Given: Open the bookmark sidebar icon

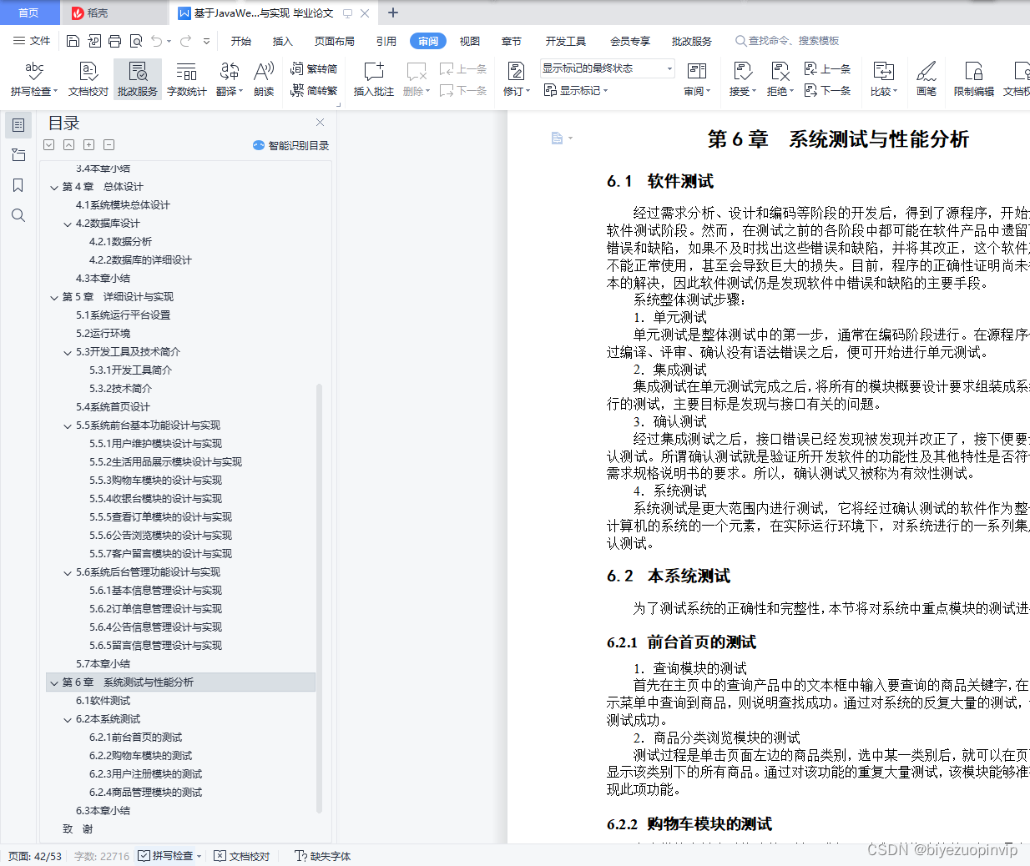Looking at the screenshot, I should pyautogui.click(x=18, y=185).
